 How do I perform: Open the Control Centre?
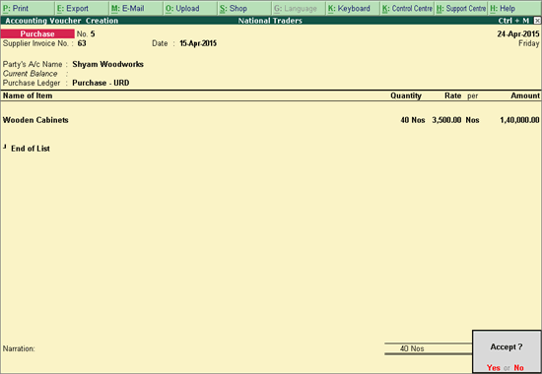[407, 8]
